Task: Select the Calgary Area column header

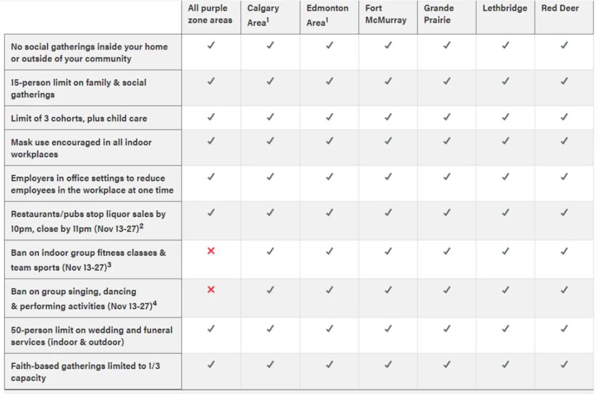Action: pyautogui.click(x=263, y=15)
